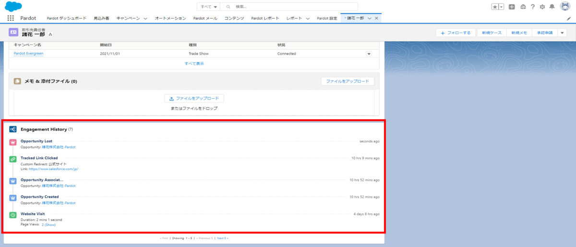Open オートメーション tab

point(170,18)
